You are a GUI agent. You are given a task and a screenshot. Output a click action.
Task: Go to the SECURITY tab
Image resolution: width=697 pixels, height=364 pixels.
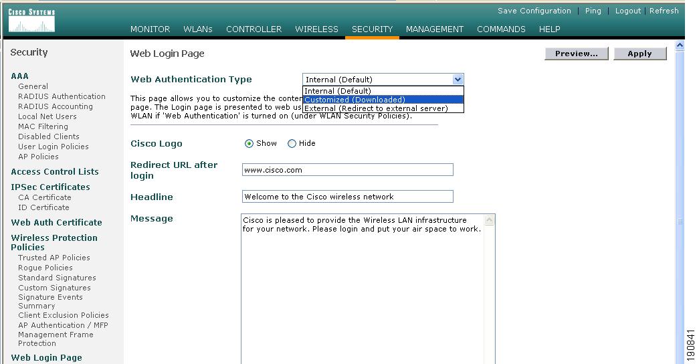[x=372, y=29]
